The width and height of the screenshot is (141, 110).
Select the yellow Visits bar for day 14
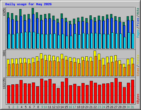62,56
